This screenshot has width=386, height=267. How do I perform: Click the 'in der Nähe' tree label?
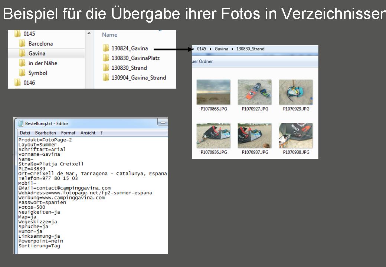click(x=43, y=63)
